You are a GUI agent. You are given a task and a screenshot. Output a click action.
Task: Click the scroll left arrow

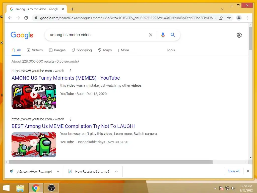click(x=6, y=162)
